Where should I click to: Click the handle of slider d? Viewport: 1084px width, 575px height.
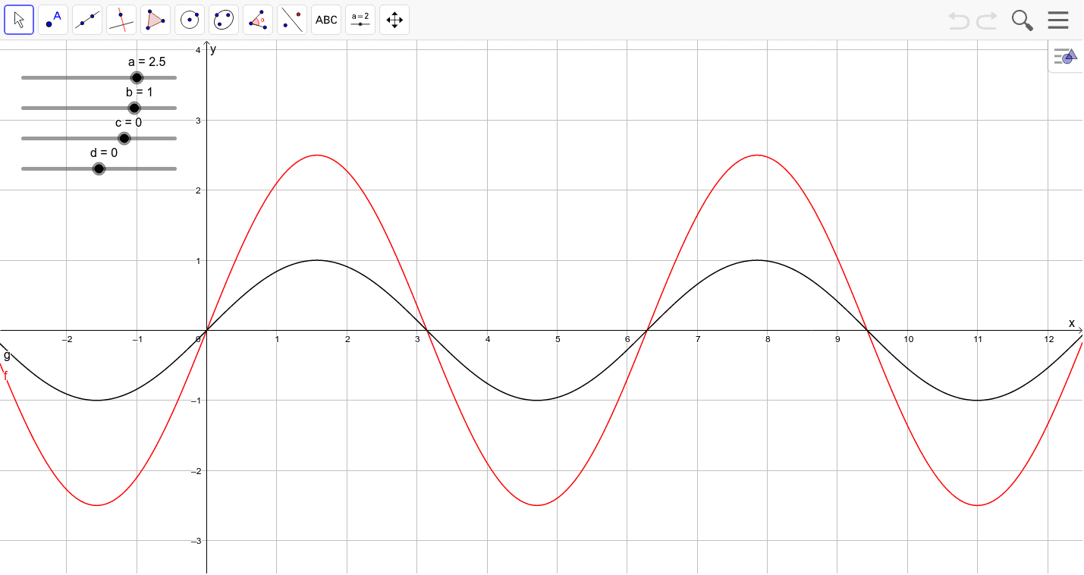click(99, 168)
